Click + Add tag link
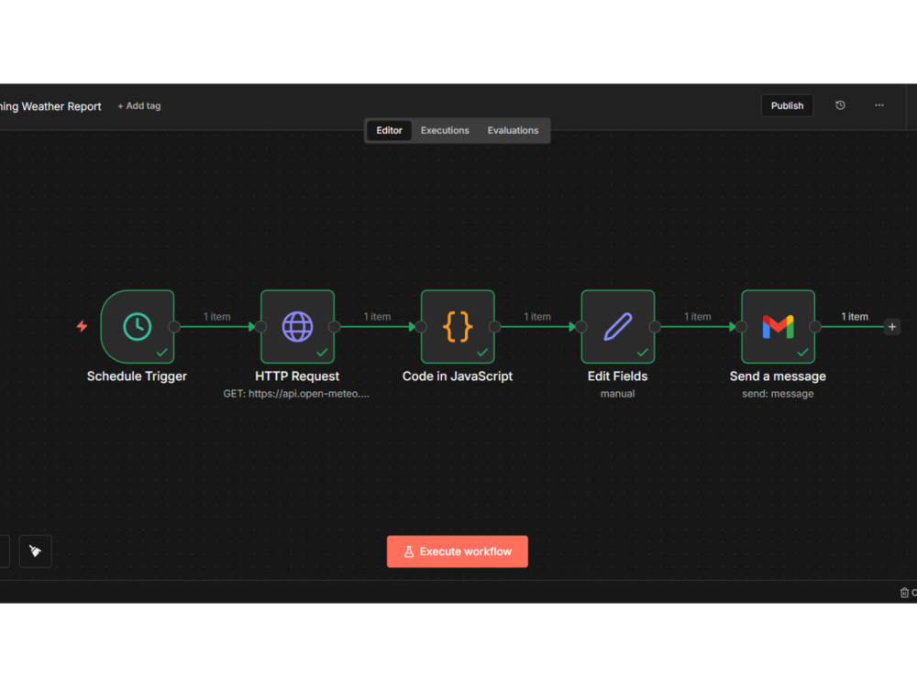 [x=139, y=105]
